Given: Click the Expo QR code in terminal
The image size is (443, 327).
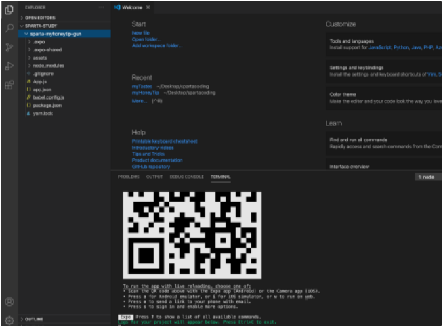Looking at the screenshot, I should tap(192, 235).
